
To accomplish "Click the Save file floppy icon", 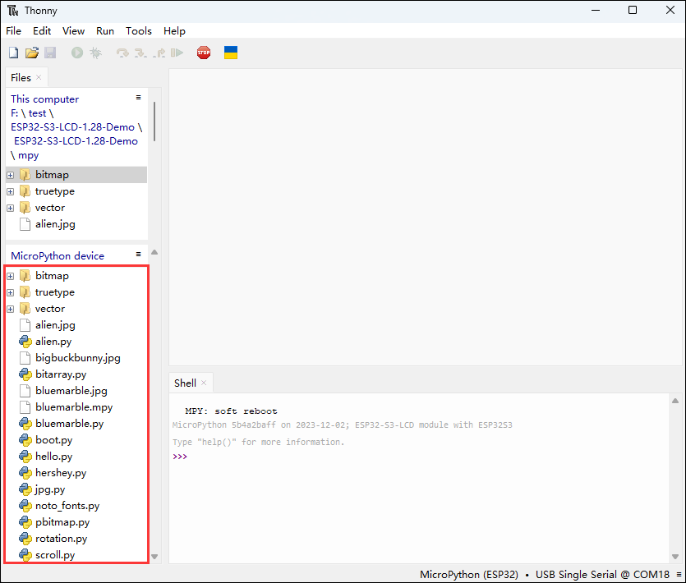I will (50, 53).
